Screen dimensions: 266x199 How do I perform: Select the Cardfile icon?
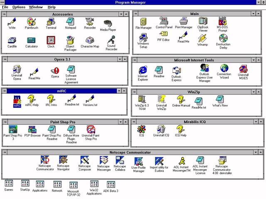coord(12,40)
